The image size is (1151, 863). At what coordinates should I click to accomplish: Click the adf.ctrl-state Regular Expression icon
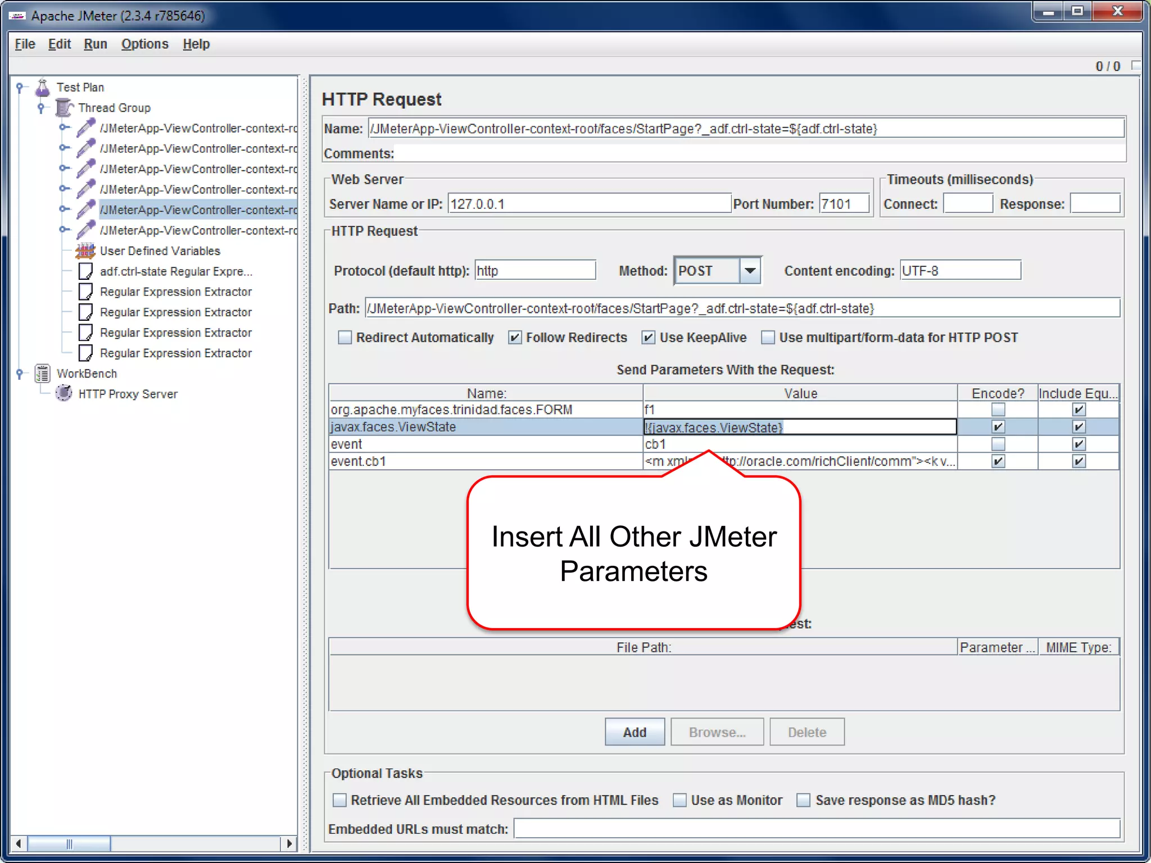pyautogui.click(x=85, y=271)
